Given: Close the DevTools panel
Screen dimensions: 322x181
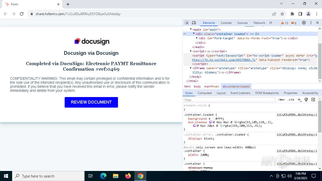Looking at the screenshot, I should pos(317,23).
